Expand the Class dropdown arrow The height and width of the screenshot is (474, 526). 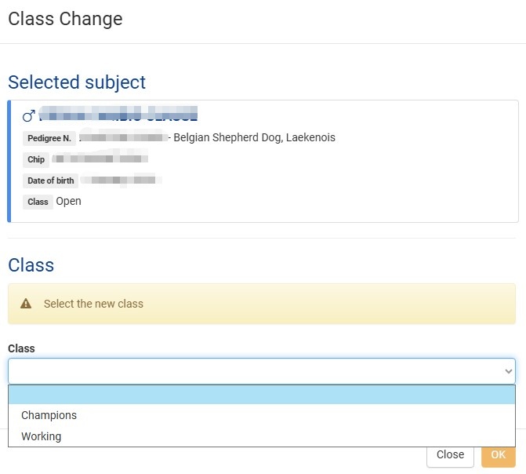[x=508, y=371]
